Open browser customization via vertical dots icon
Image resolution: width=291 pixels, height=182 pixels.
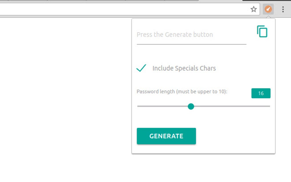tap(283, 9)
